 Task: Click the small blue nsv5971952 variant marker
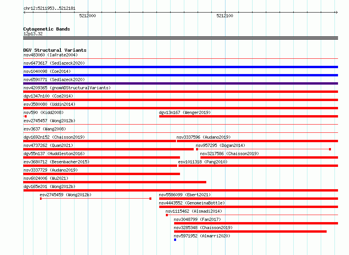pos(175,240)
